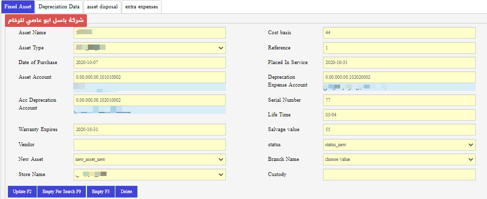
Task: Click the empty Vendor input field
Action: coord(150,145)
